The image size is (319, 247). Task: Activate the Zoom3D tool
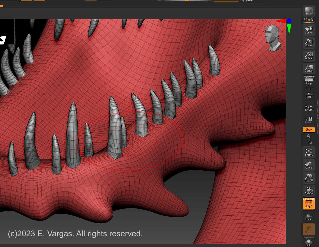coord(309,178)
